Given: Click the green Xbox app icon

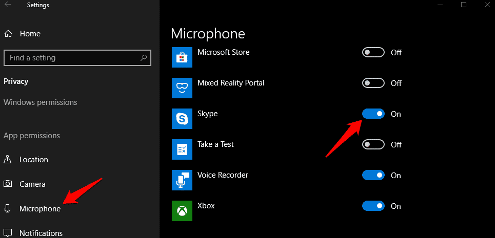Looking at the screenshot, I should 182,211.
